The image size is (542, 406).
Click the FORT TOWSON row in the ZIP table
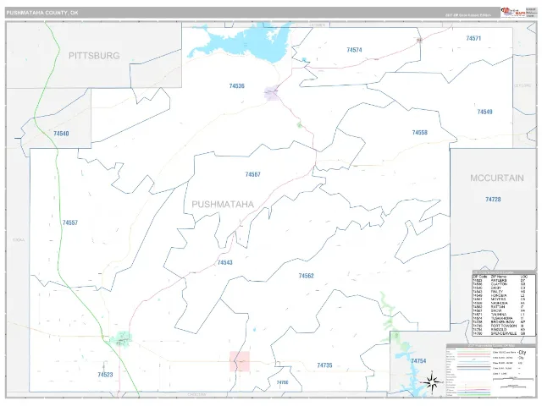(500, 326)
